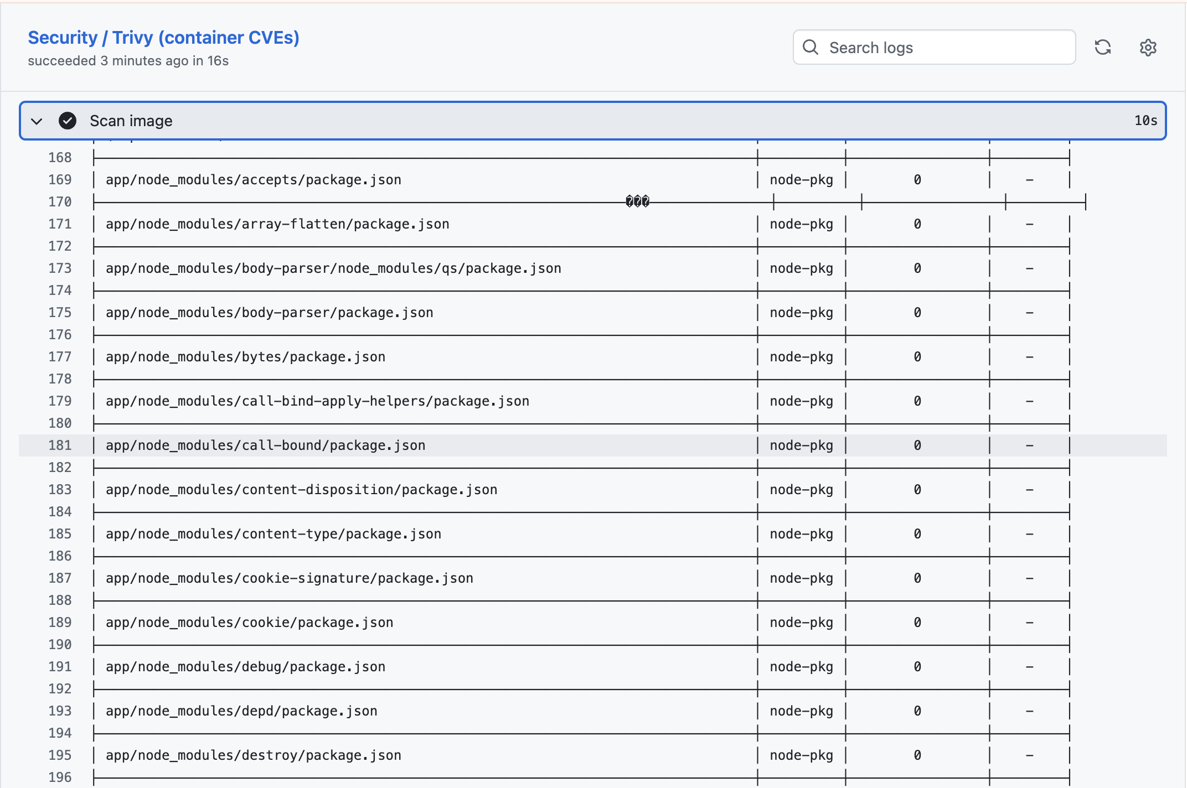Click line number 173
1187x788 pixels.
60,268
